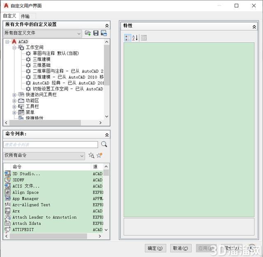Click the 快速访问工具栏 node icon
The height and width of the screenshot is (257, 263).
coord(21,95)
